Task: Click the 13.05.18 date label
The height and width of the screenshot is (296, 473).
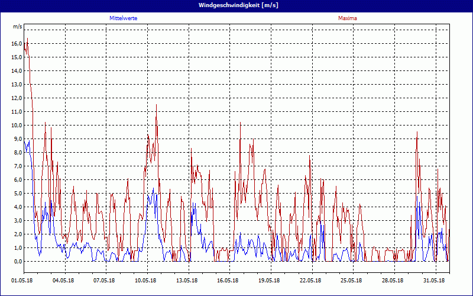Action: point(187,280)
